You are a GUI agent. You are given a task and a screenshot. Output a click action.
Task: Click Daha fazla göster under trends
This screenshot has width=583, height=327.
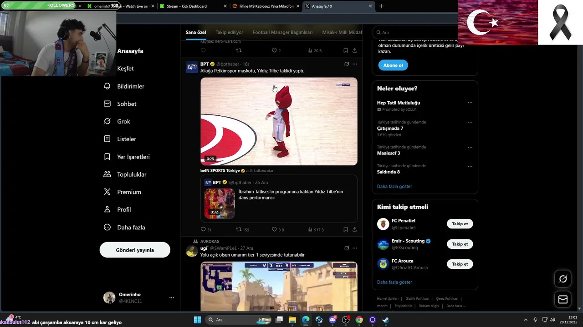pyautogui.click(x=394, y=186)
